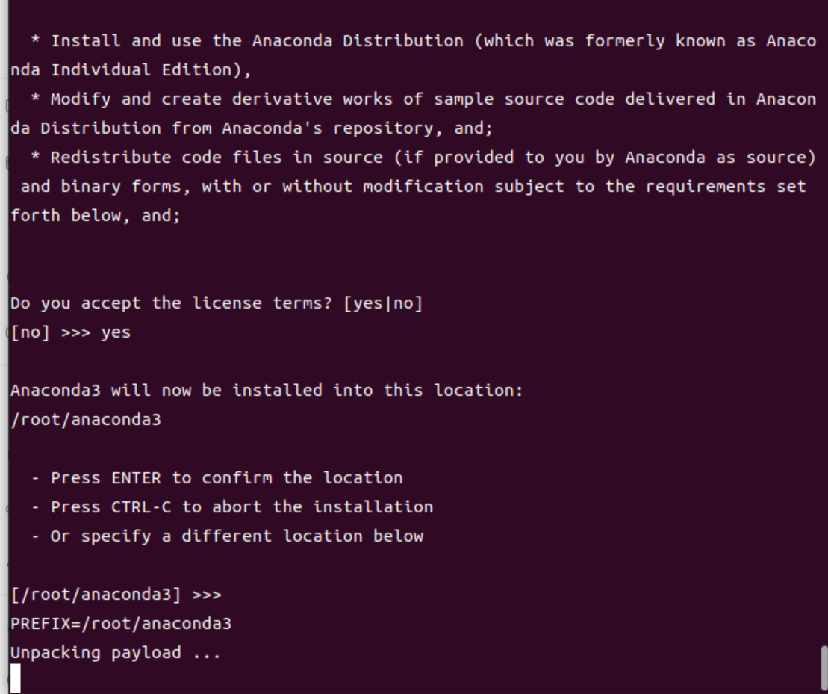Click 'Redistribute code files in source' bullet
The width and height of the screenshot is (828, 694).
[x=423, y=158]
